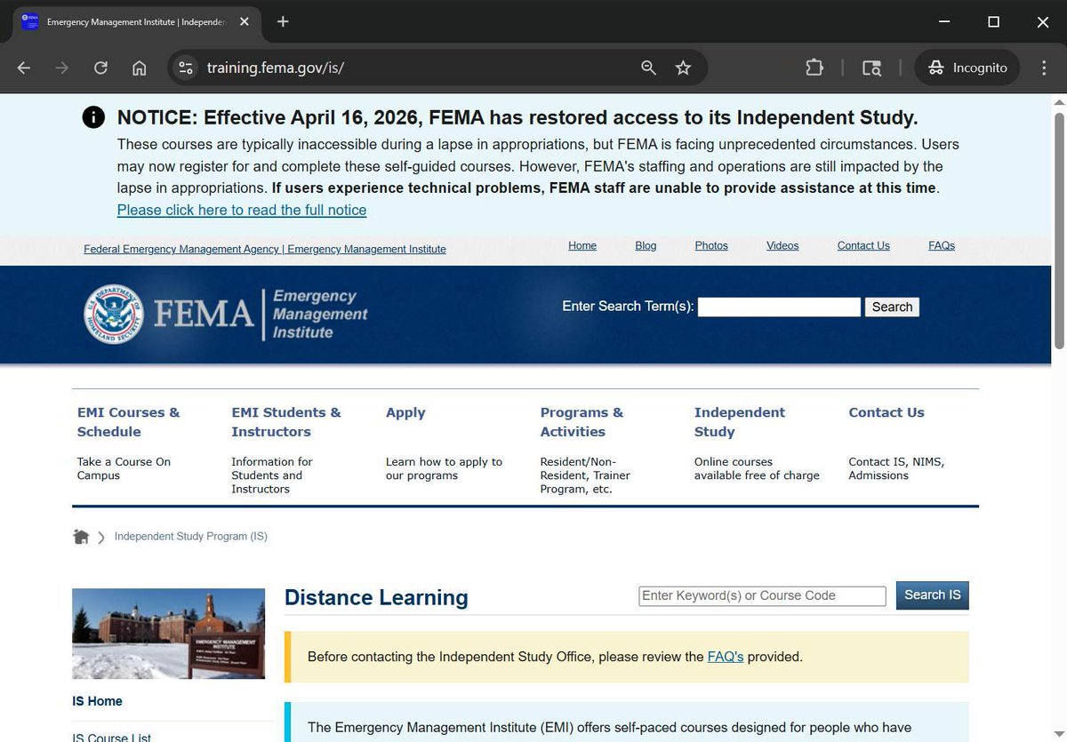Click Incognito profile indicator

967,68
